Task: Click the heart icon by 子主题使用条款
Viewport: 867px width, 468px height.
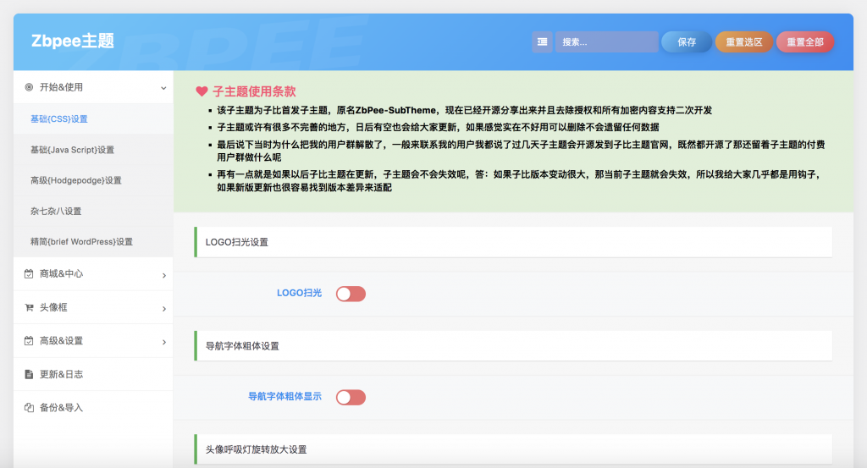Action: [202, 91]
